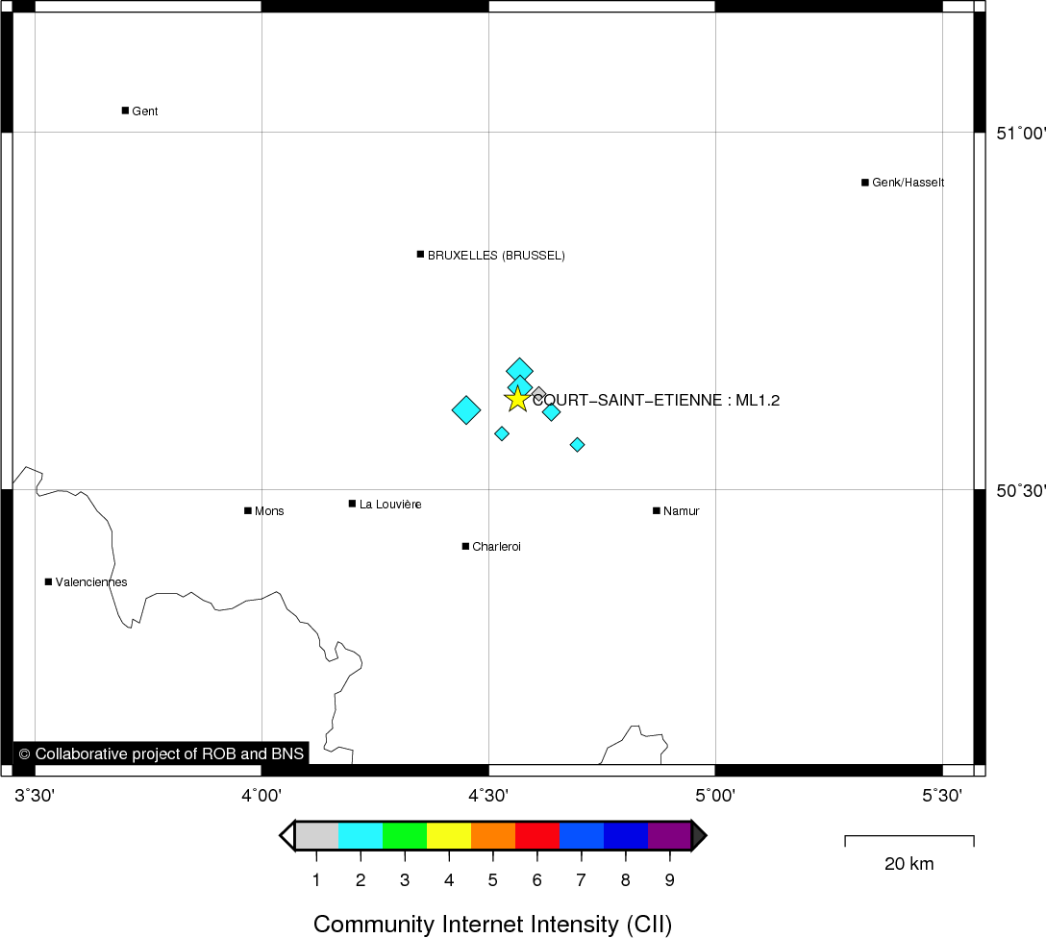Click the COURT-SAINT-ETIENNE : ML1.2 label

point(657,401)
